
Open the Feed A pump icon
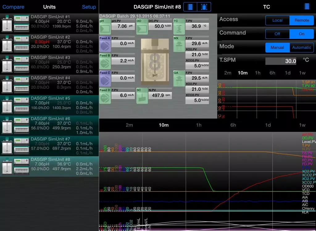105,44
